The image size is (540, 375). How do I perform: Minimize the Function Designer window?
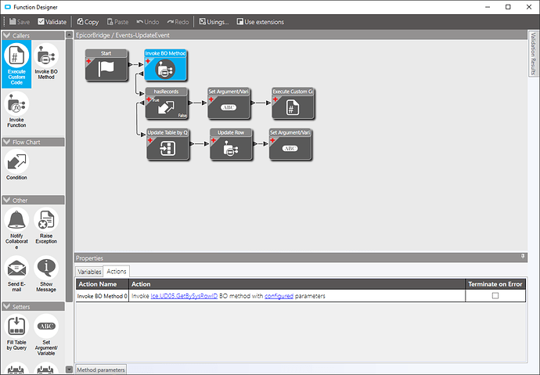click(x=488, y=7)
